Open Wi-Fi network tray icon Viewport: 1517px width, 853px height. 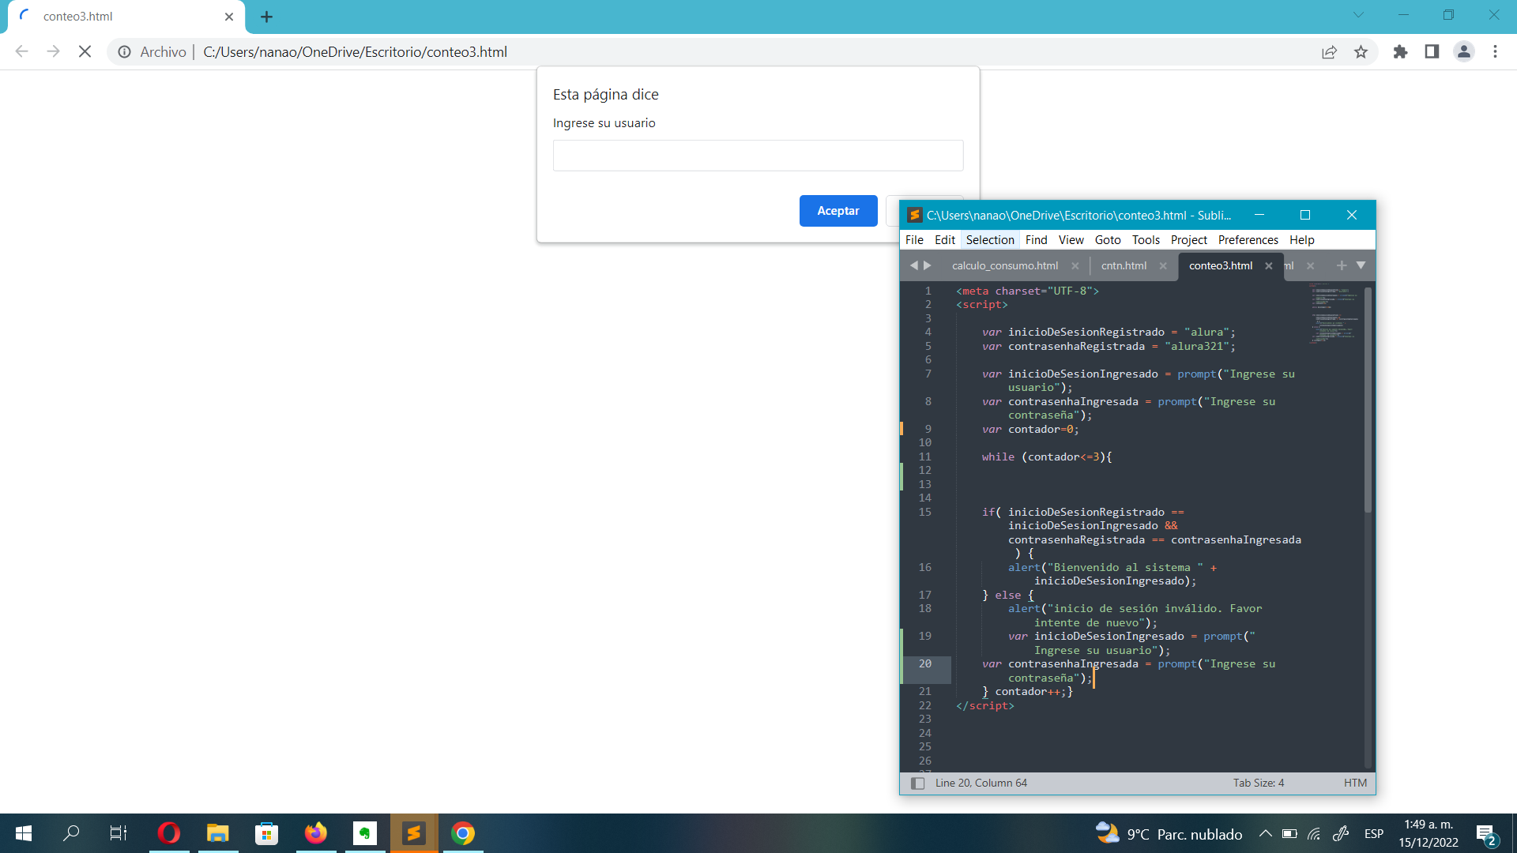click(x=1314, y=834)
